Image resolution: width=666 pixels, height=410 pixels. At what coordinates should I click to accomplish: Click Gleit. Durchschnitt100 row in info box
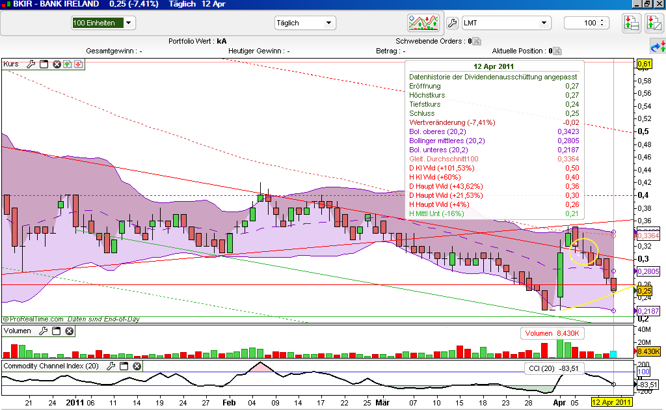point(494,159)
